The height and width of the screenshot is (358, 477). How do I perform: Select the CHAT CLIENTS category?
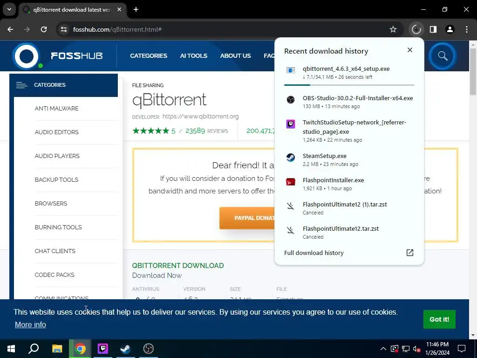(x=55, y=251)
